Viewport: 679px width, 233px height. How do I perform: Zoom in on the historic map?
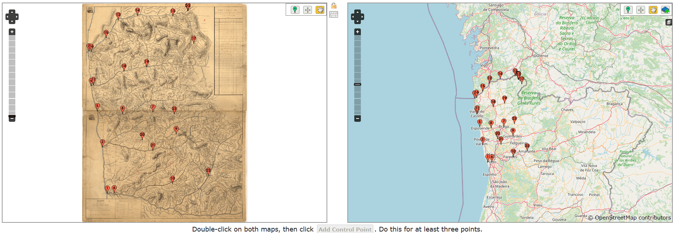[12, 32]
